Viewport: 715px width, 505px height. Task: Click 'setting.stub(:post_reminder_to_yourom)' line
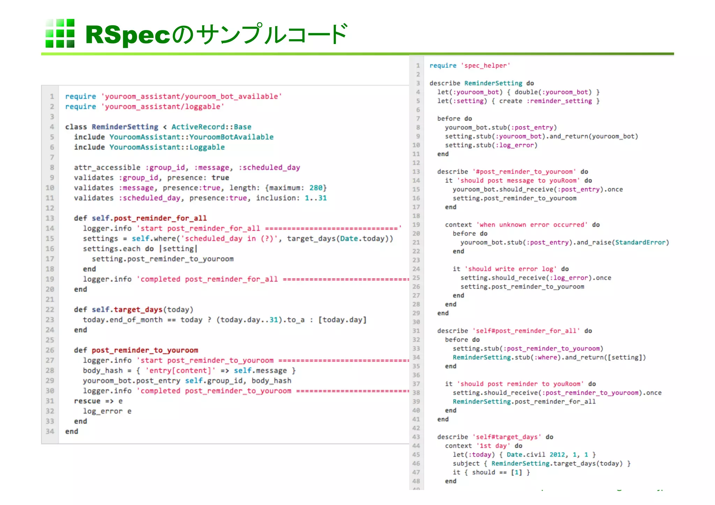pyautogui.click(x=528, y=348)
